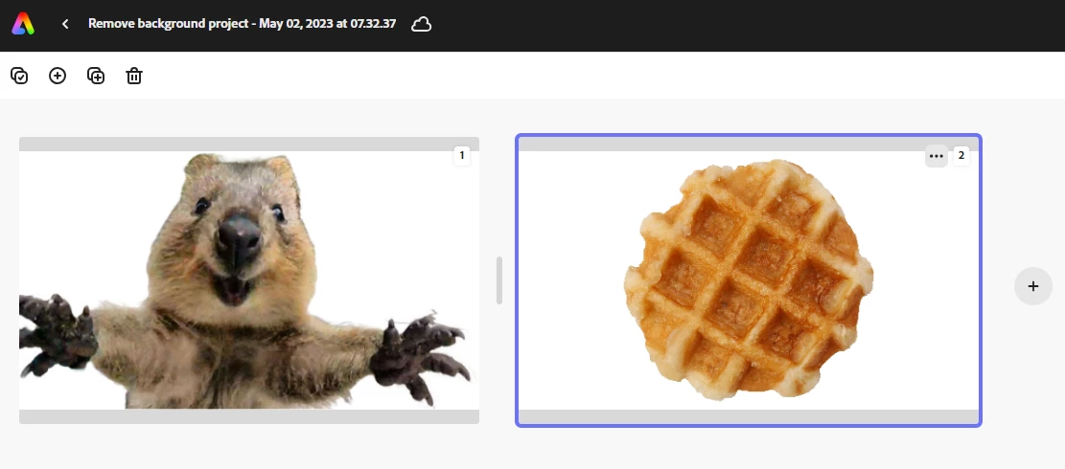
Task: Select the waffle image on page 2
Action: point(749,279)
